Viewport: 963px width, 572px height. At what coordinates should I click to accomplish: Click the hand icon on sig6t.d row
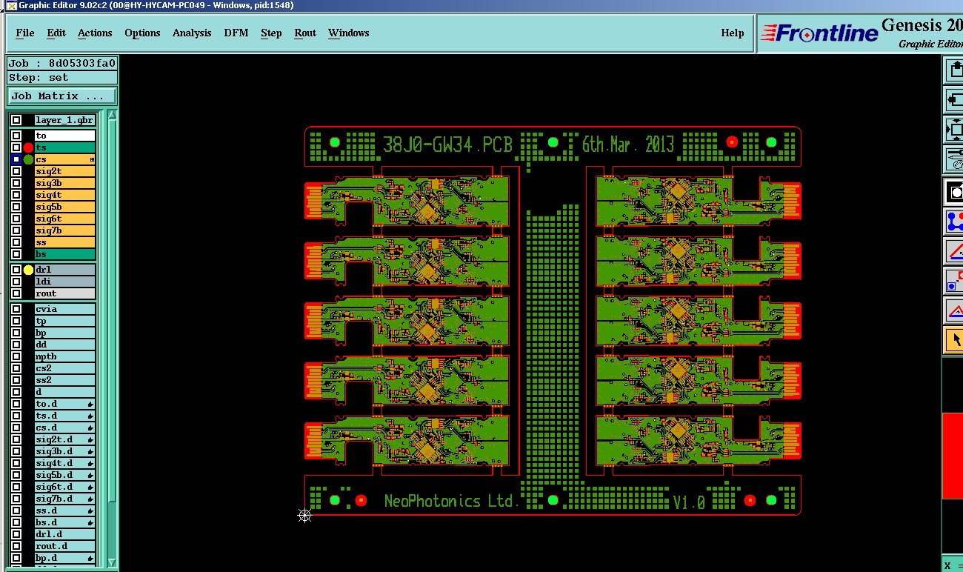[x=90, y=487]
